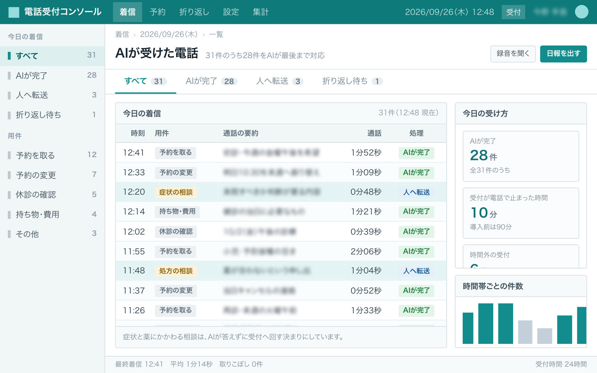Viewport: 597px width, 373px height.
Task: Click the 時刻 column header
Action: 138,133
